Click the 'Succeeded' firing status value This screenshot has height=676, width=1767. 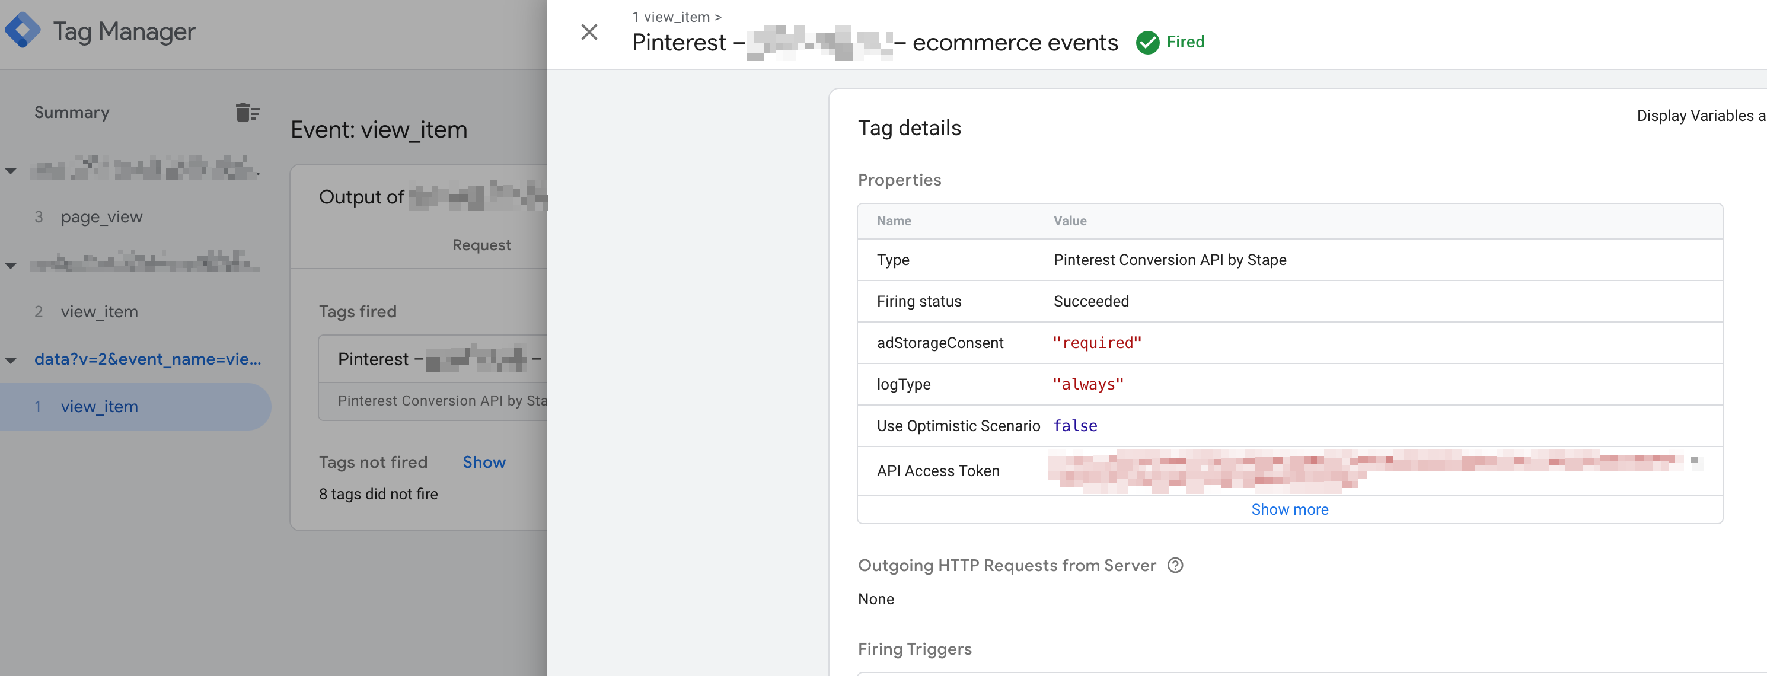point(1090,301)
